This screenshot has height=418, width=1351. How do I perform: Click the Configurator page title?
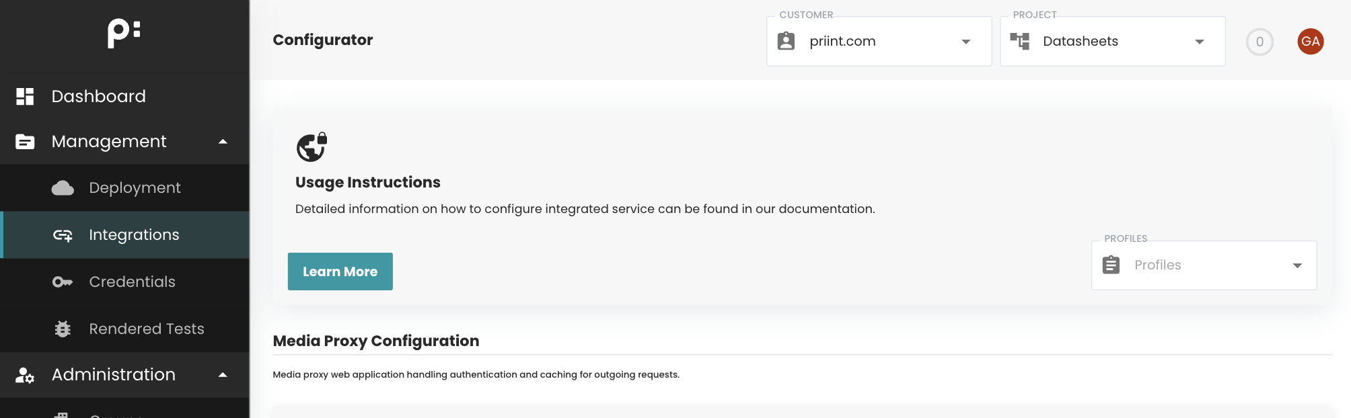[x=323, y=40]
